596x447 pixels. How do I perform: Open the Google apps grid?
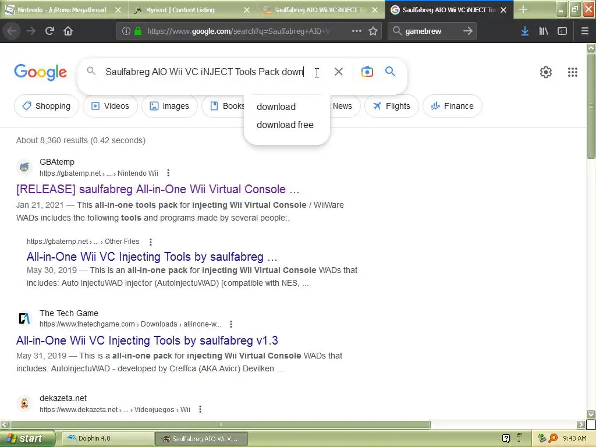tap(573, 72)
